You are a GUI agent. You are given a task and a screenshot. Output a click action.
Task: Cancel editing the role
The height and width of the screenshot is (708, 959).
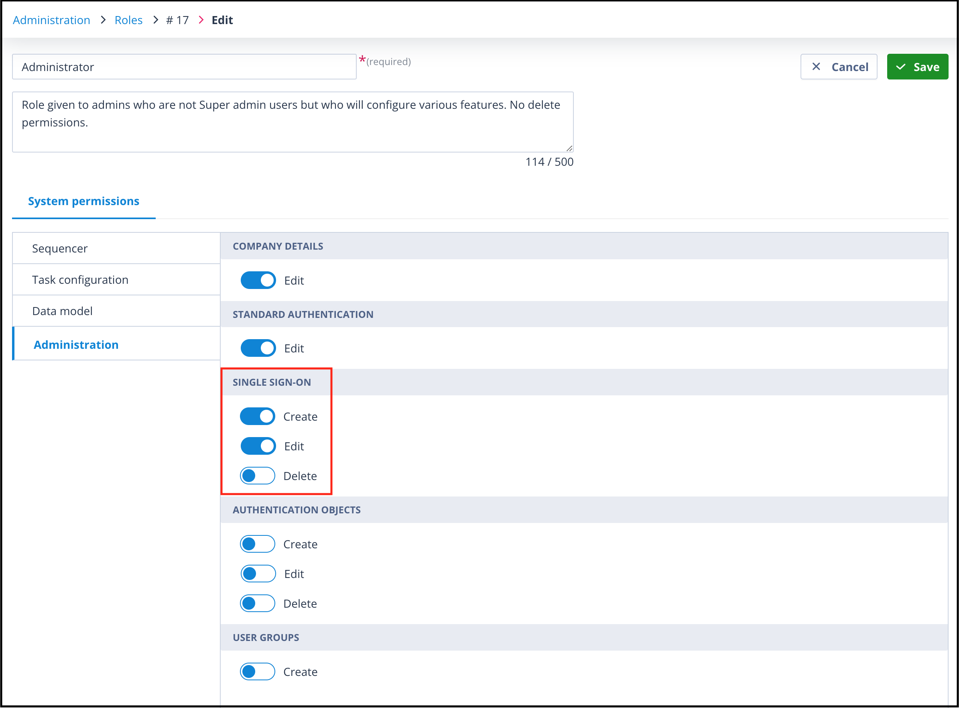[x=839, y=67]
